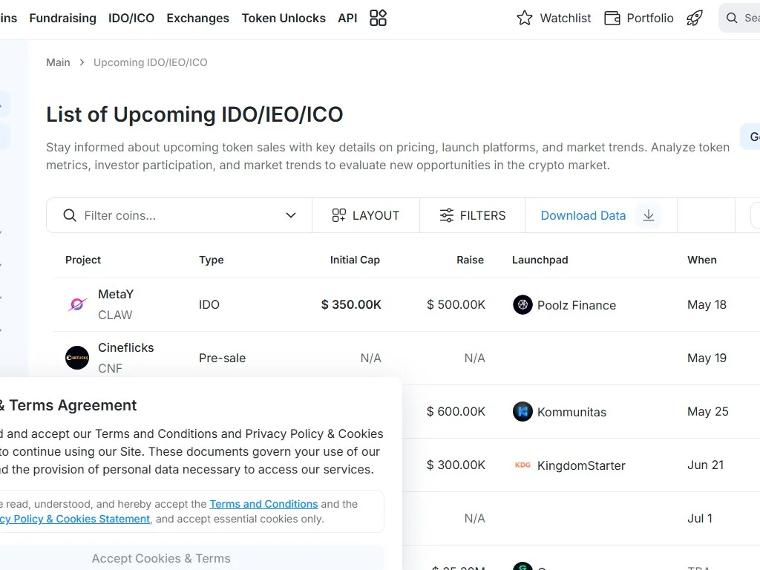Click the magnifier icon in Filter coins

click(70, 215)
